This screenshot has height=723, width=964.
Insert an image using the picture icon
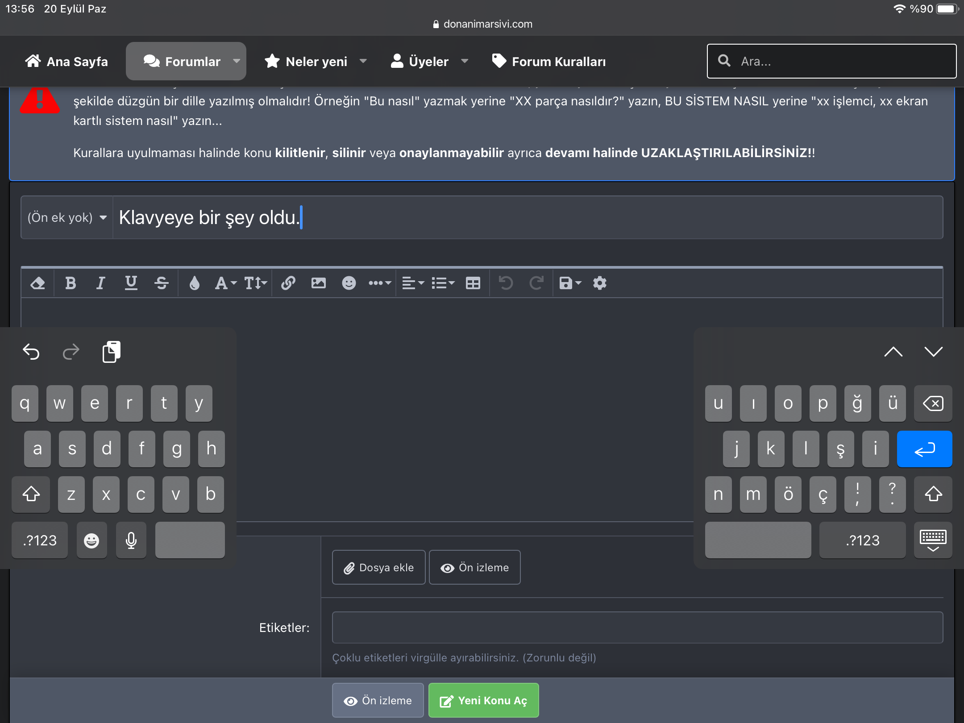coord(318,283)
